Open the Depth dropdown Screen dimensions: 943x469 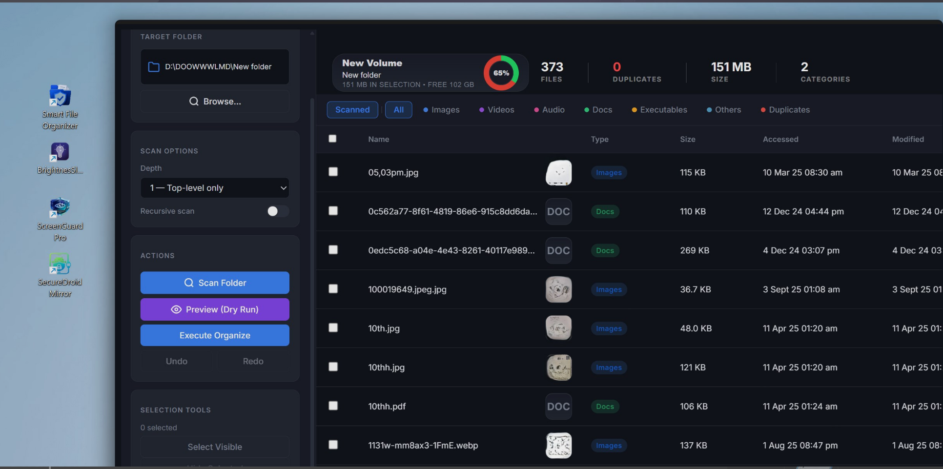(215, 188)
